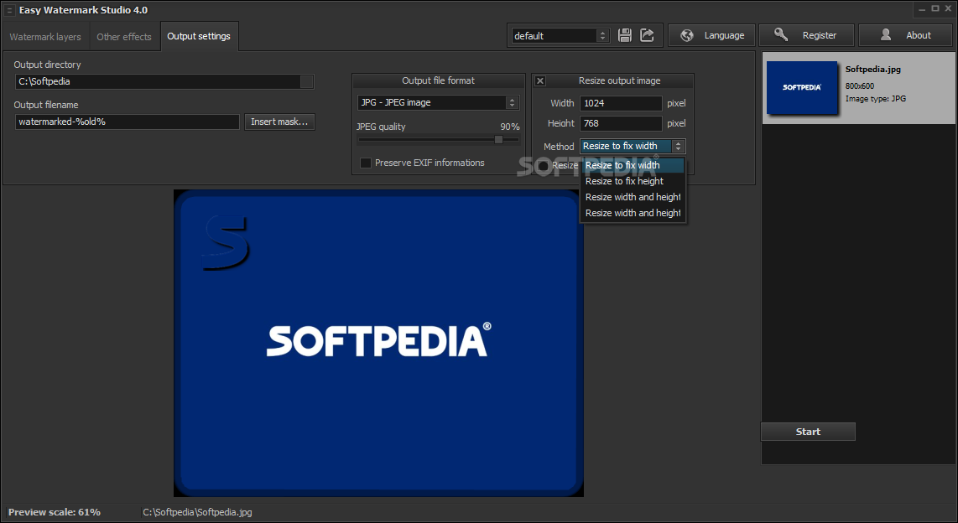Click the Insert mask... button
Screen dimensions: 958x523
click(279, 122)
